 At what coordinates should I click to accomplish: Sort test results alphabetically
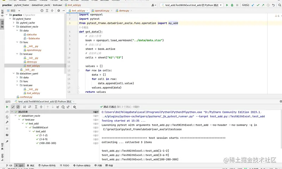click(25, 107)
